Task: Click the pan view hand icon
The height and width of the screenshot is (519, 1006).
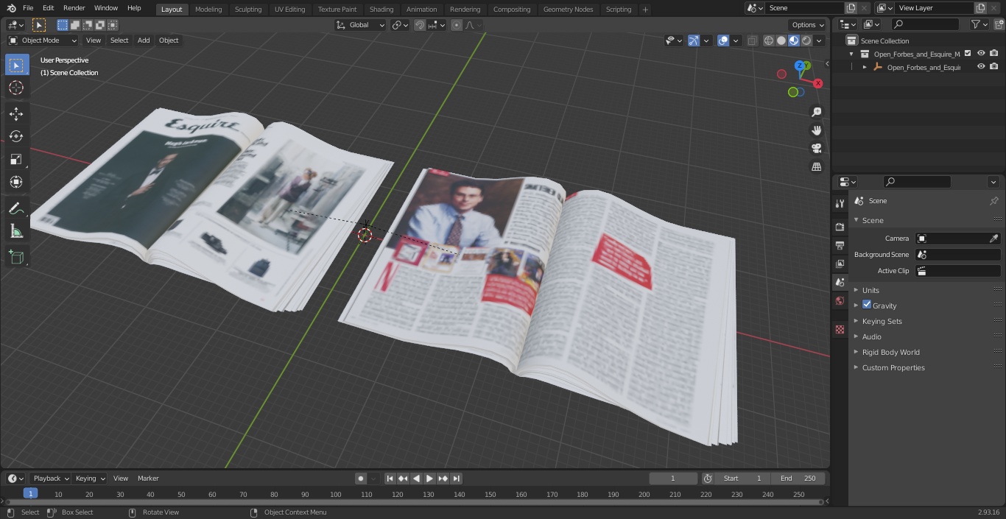Action: [816, 130]
